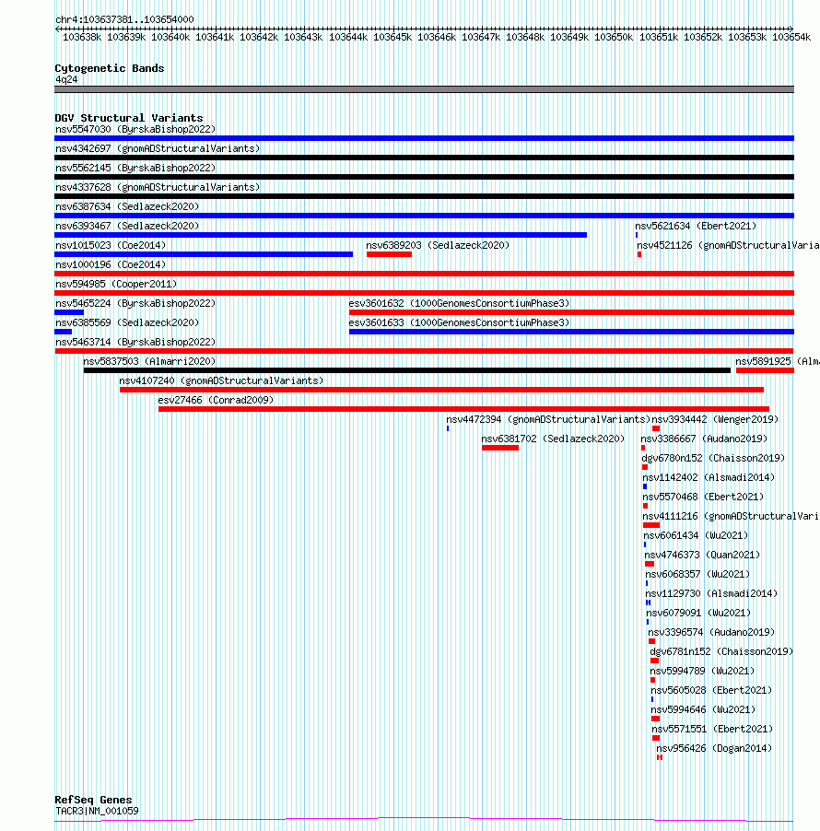The height and width of the screenshot is (831, 820).
Task: Click nsv6068357 (Wu2021) label
Action: 697,575
